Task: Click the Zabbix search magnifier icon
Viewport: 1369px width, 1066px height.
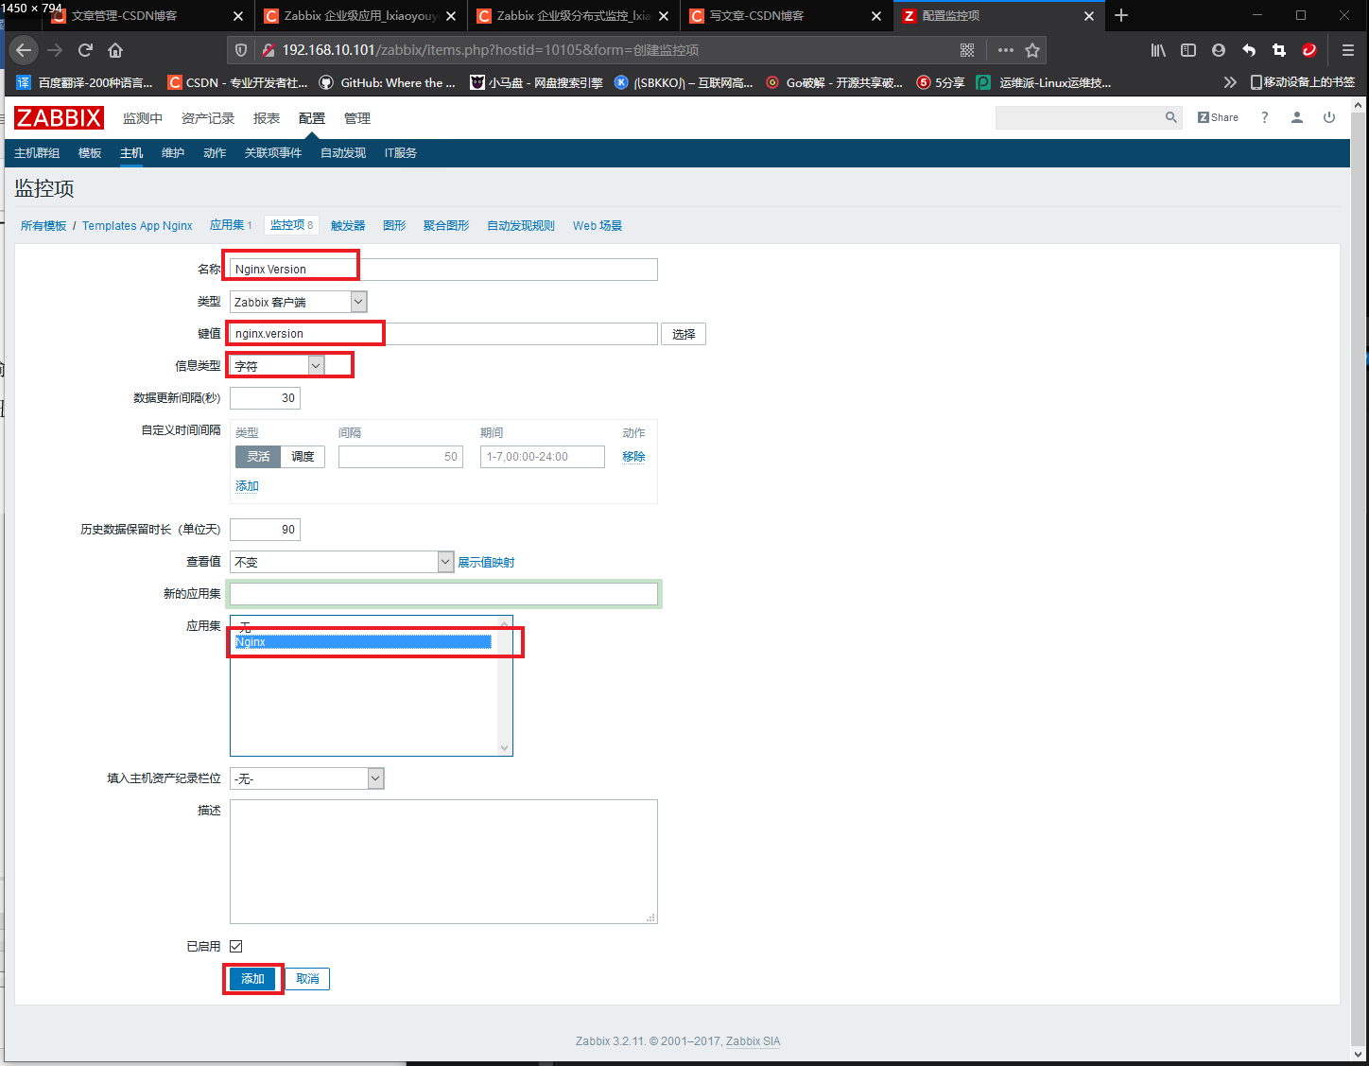Action: click(1171, 117)
